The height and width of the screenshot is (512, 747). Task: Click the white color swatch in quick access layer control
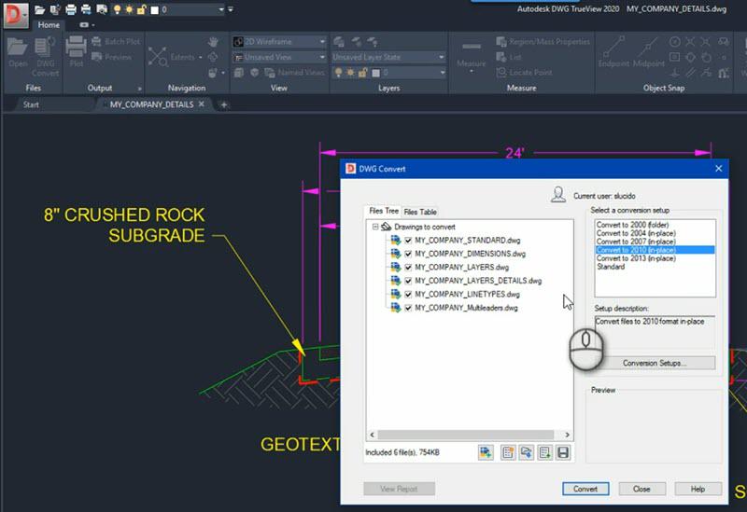coord(154,10)
